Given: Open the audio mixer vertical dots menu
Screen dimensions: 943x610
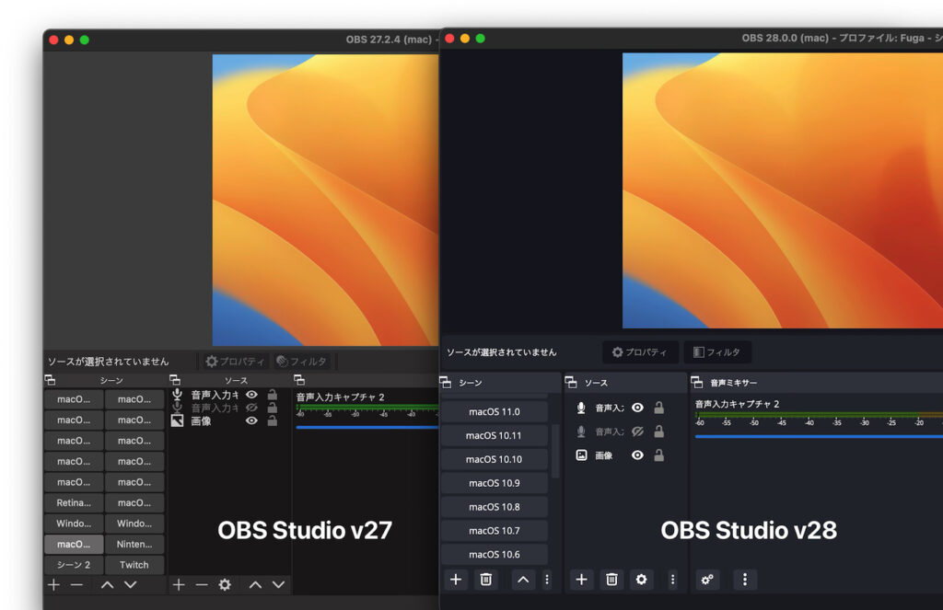Looking at the screenshot, I should (745, 580).
